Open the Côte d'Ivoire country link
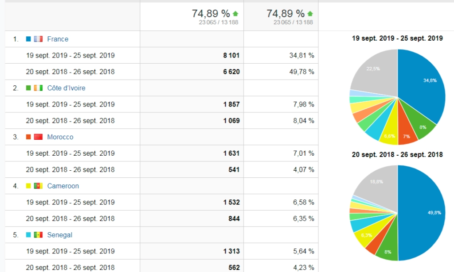 point(66,88)
